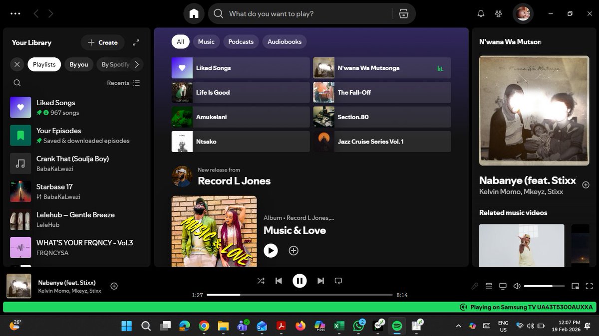
Task: Go forward with the right arrow
Action: click(51, 14)
